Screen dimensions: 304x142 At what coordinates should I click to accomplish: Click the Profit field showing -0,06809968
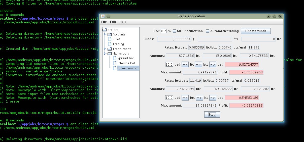pos(246,72)
